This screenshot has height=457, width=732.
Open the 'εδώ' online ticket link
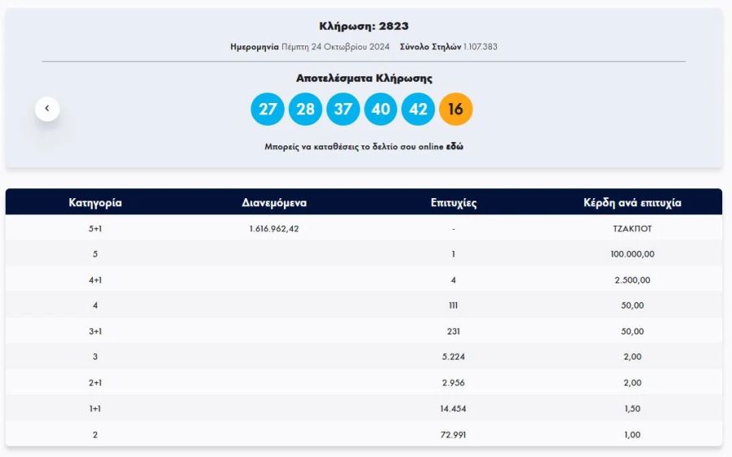(455, 147)
